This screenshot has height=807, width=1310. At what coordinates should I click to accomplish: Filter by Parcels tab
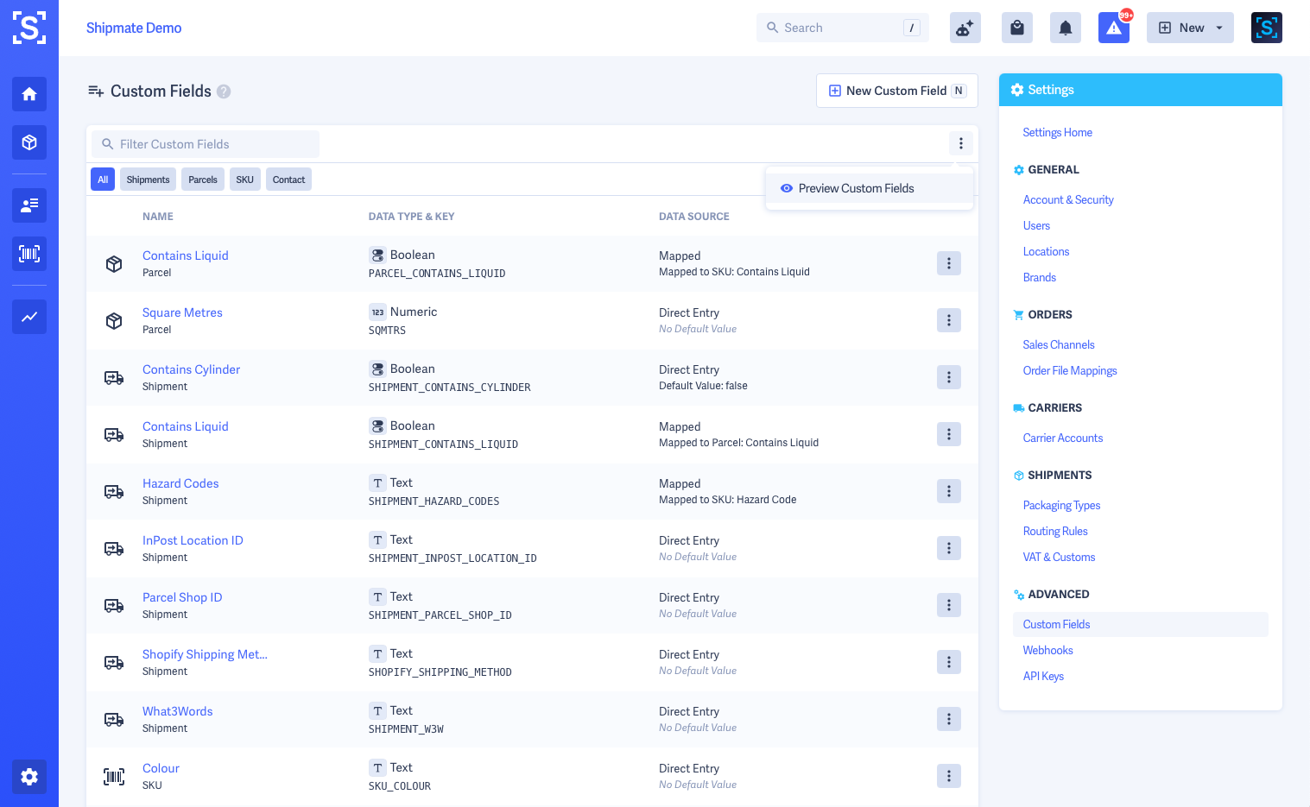click(x=203, y=180)
